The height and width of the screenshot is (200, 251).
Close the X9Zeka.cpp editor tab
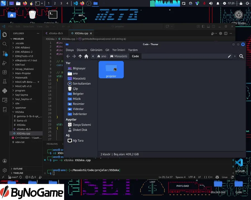91,33
